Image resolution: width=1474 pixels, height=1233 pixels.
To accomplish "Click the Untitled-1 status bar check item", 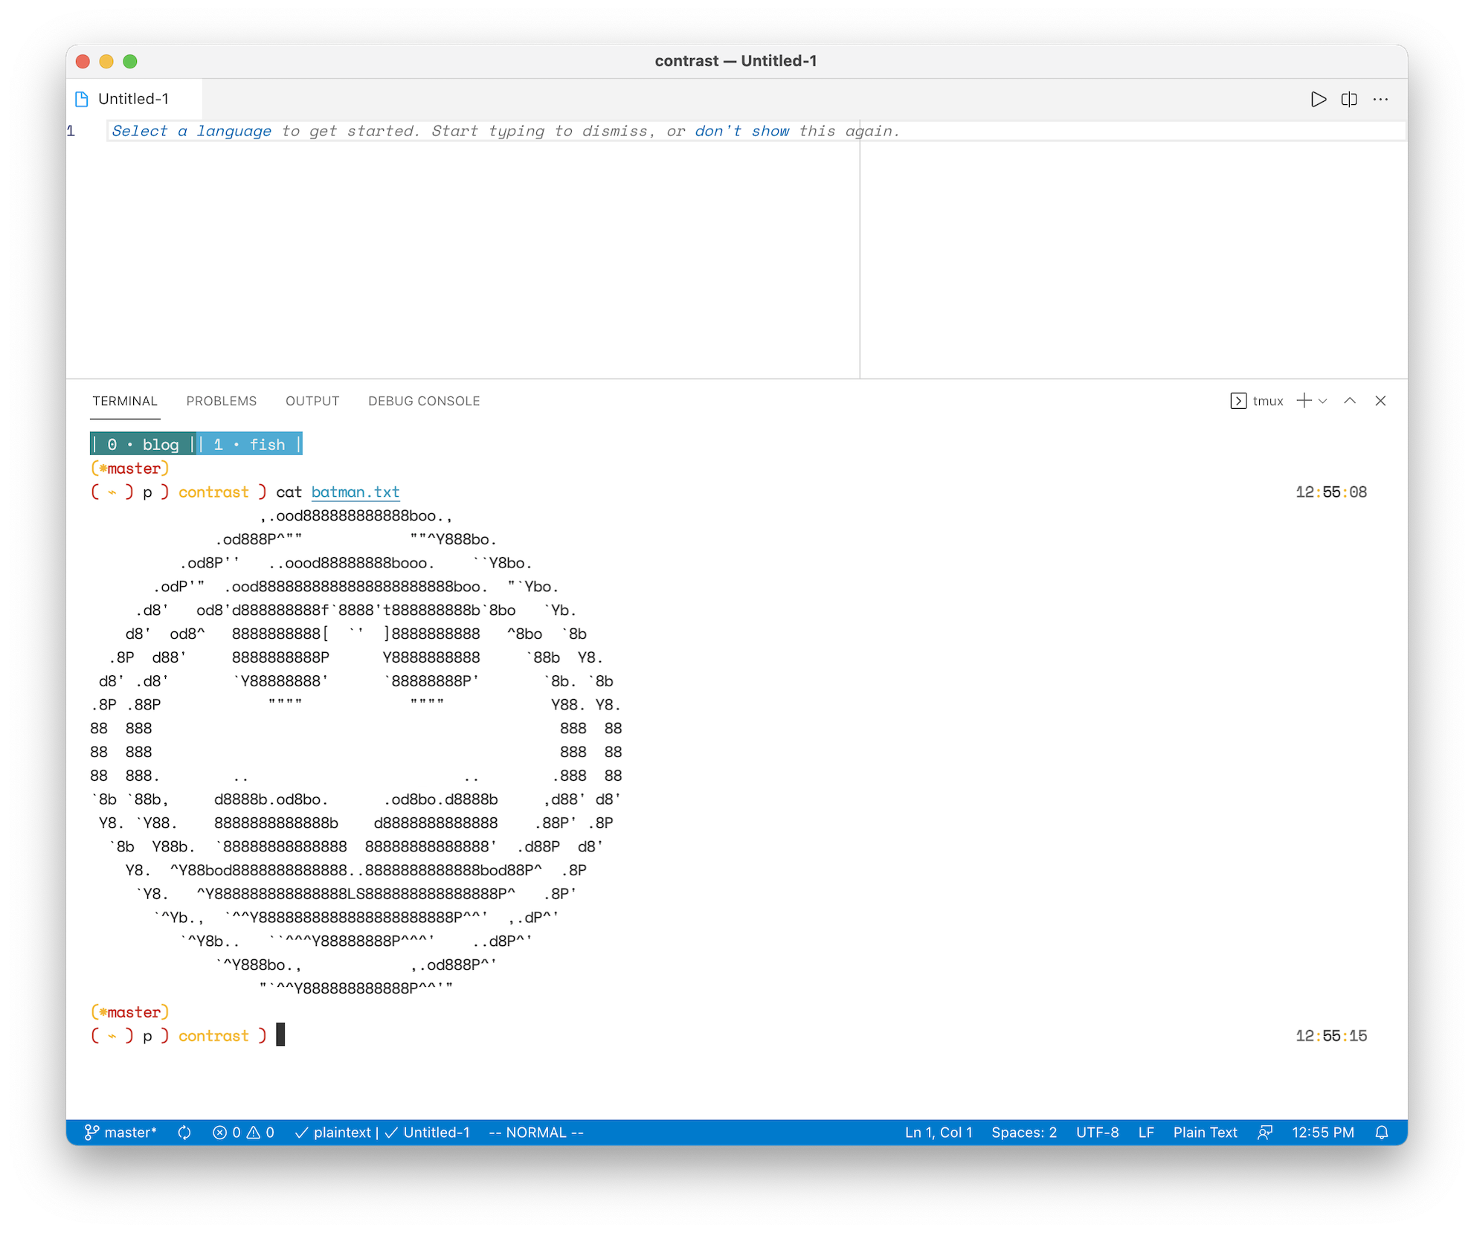I will pyautogui.click(x=427, y=1132).
